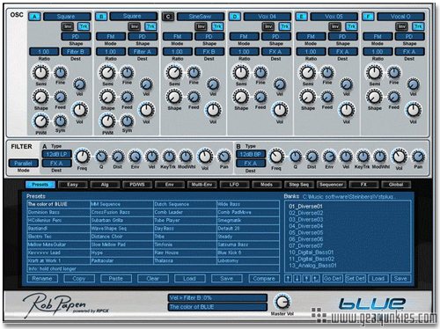Open the PD/WS tab

(137, 185)
